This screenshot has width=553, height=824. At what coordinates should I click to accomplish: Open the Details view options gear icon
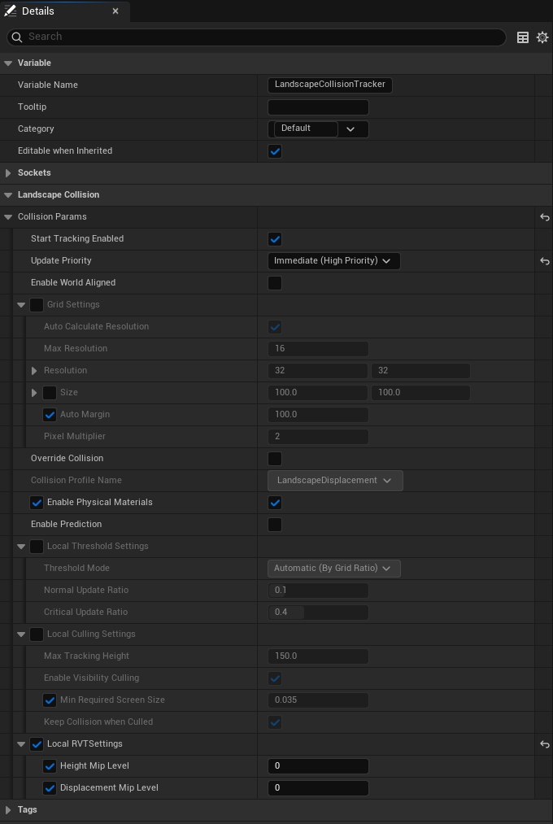tap(542, 37)
